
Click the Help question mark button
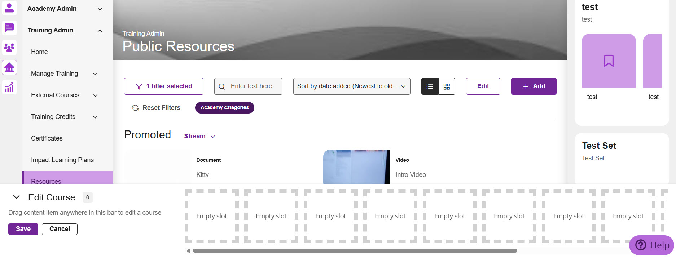pyautogui.click(x=651, y=245)
